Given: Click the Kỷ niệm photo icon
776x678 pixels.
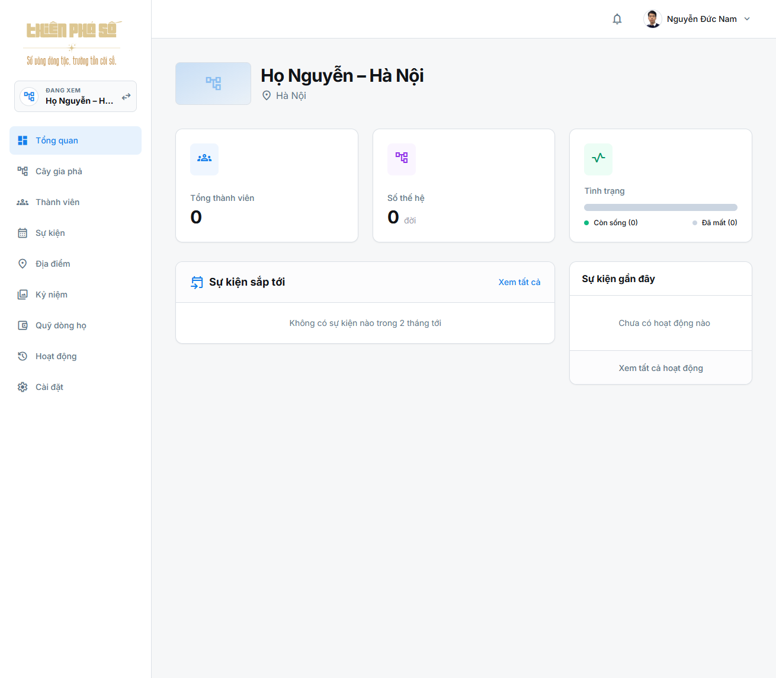Looking at the screenshot, I should tap(23, 295).
